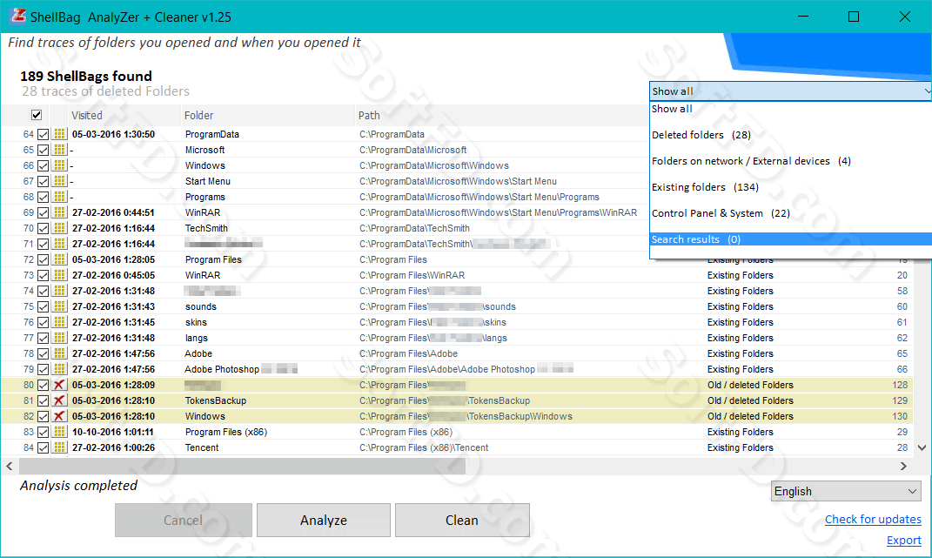
Task: Toggle checkbox for deleted row 81 TokensBackup
Action: click(43, 400)
